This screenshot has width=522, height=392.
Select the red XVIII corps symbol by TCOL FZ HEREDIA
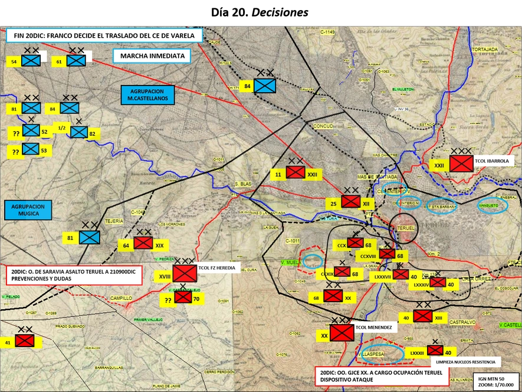pyautogui.click(x=185, y=273)
